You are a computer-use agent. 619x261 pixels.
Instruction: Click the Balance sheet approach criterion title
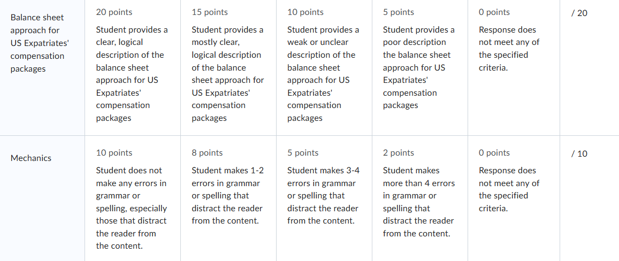pos(37,43)
